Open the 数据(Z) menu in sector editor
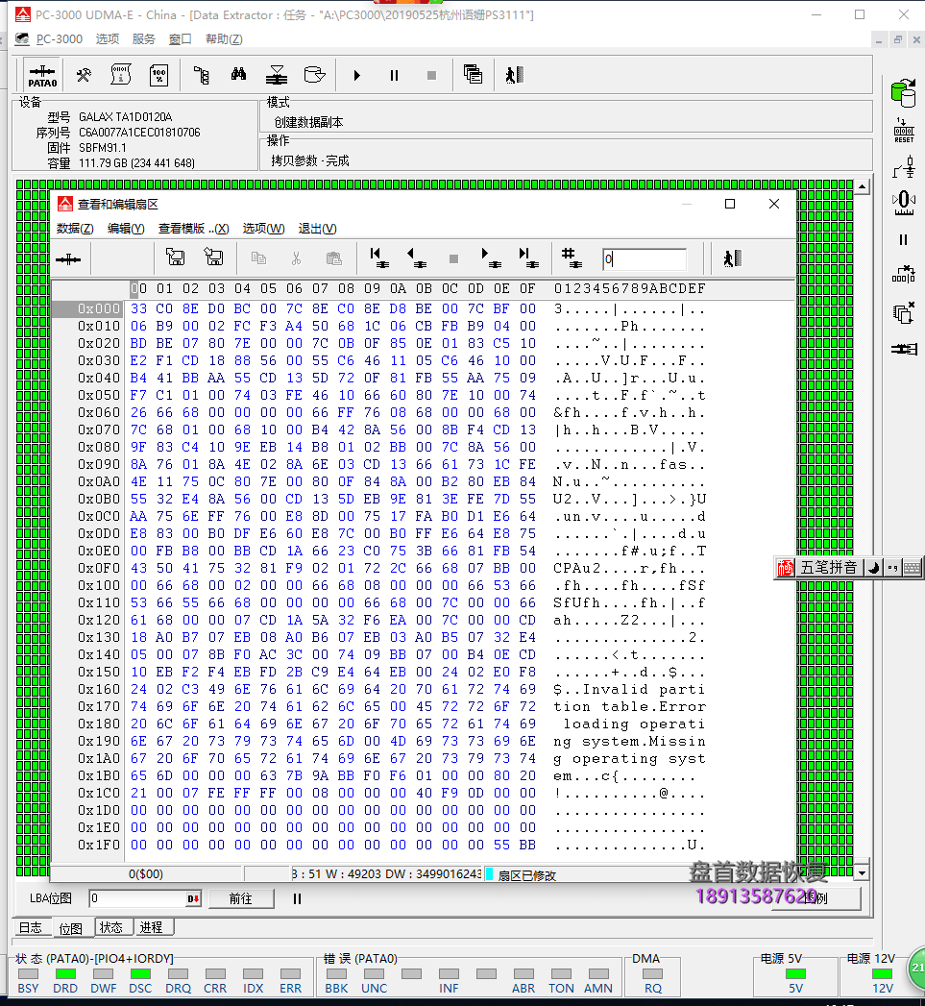The image size is (925, 1006). 75,229
